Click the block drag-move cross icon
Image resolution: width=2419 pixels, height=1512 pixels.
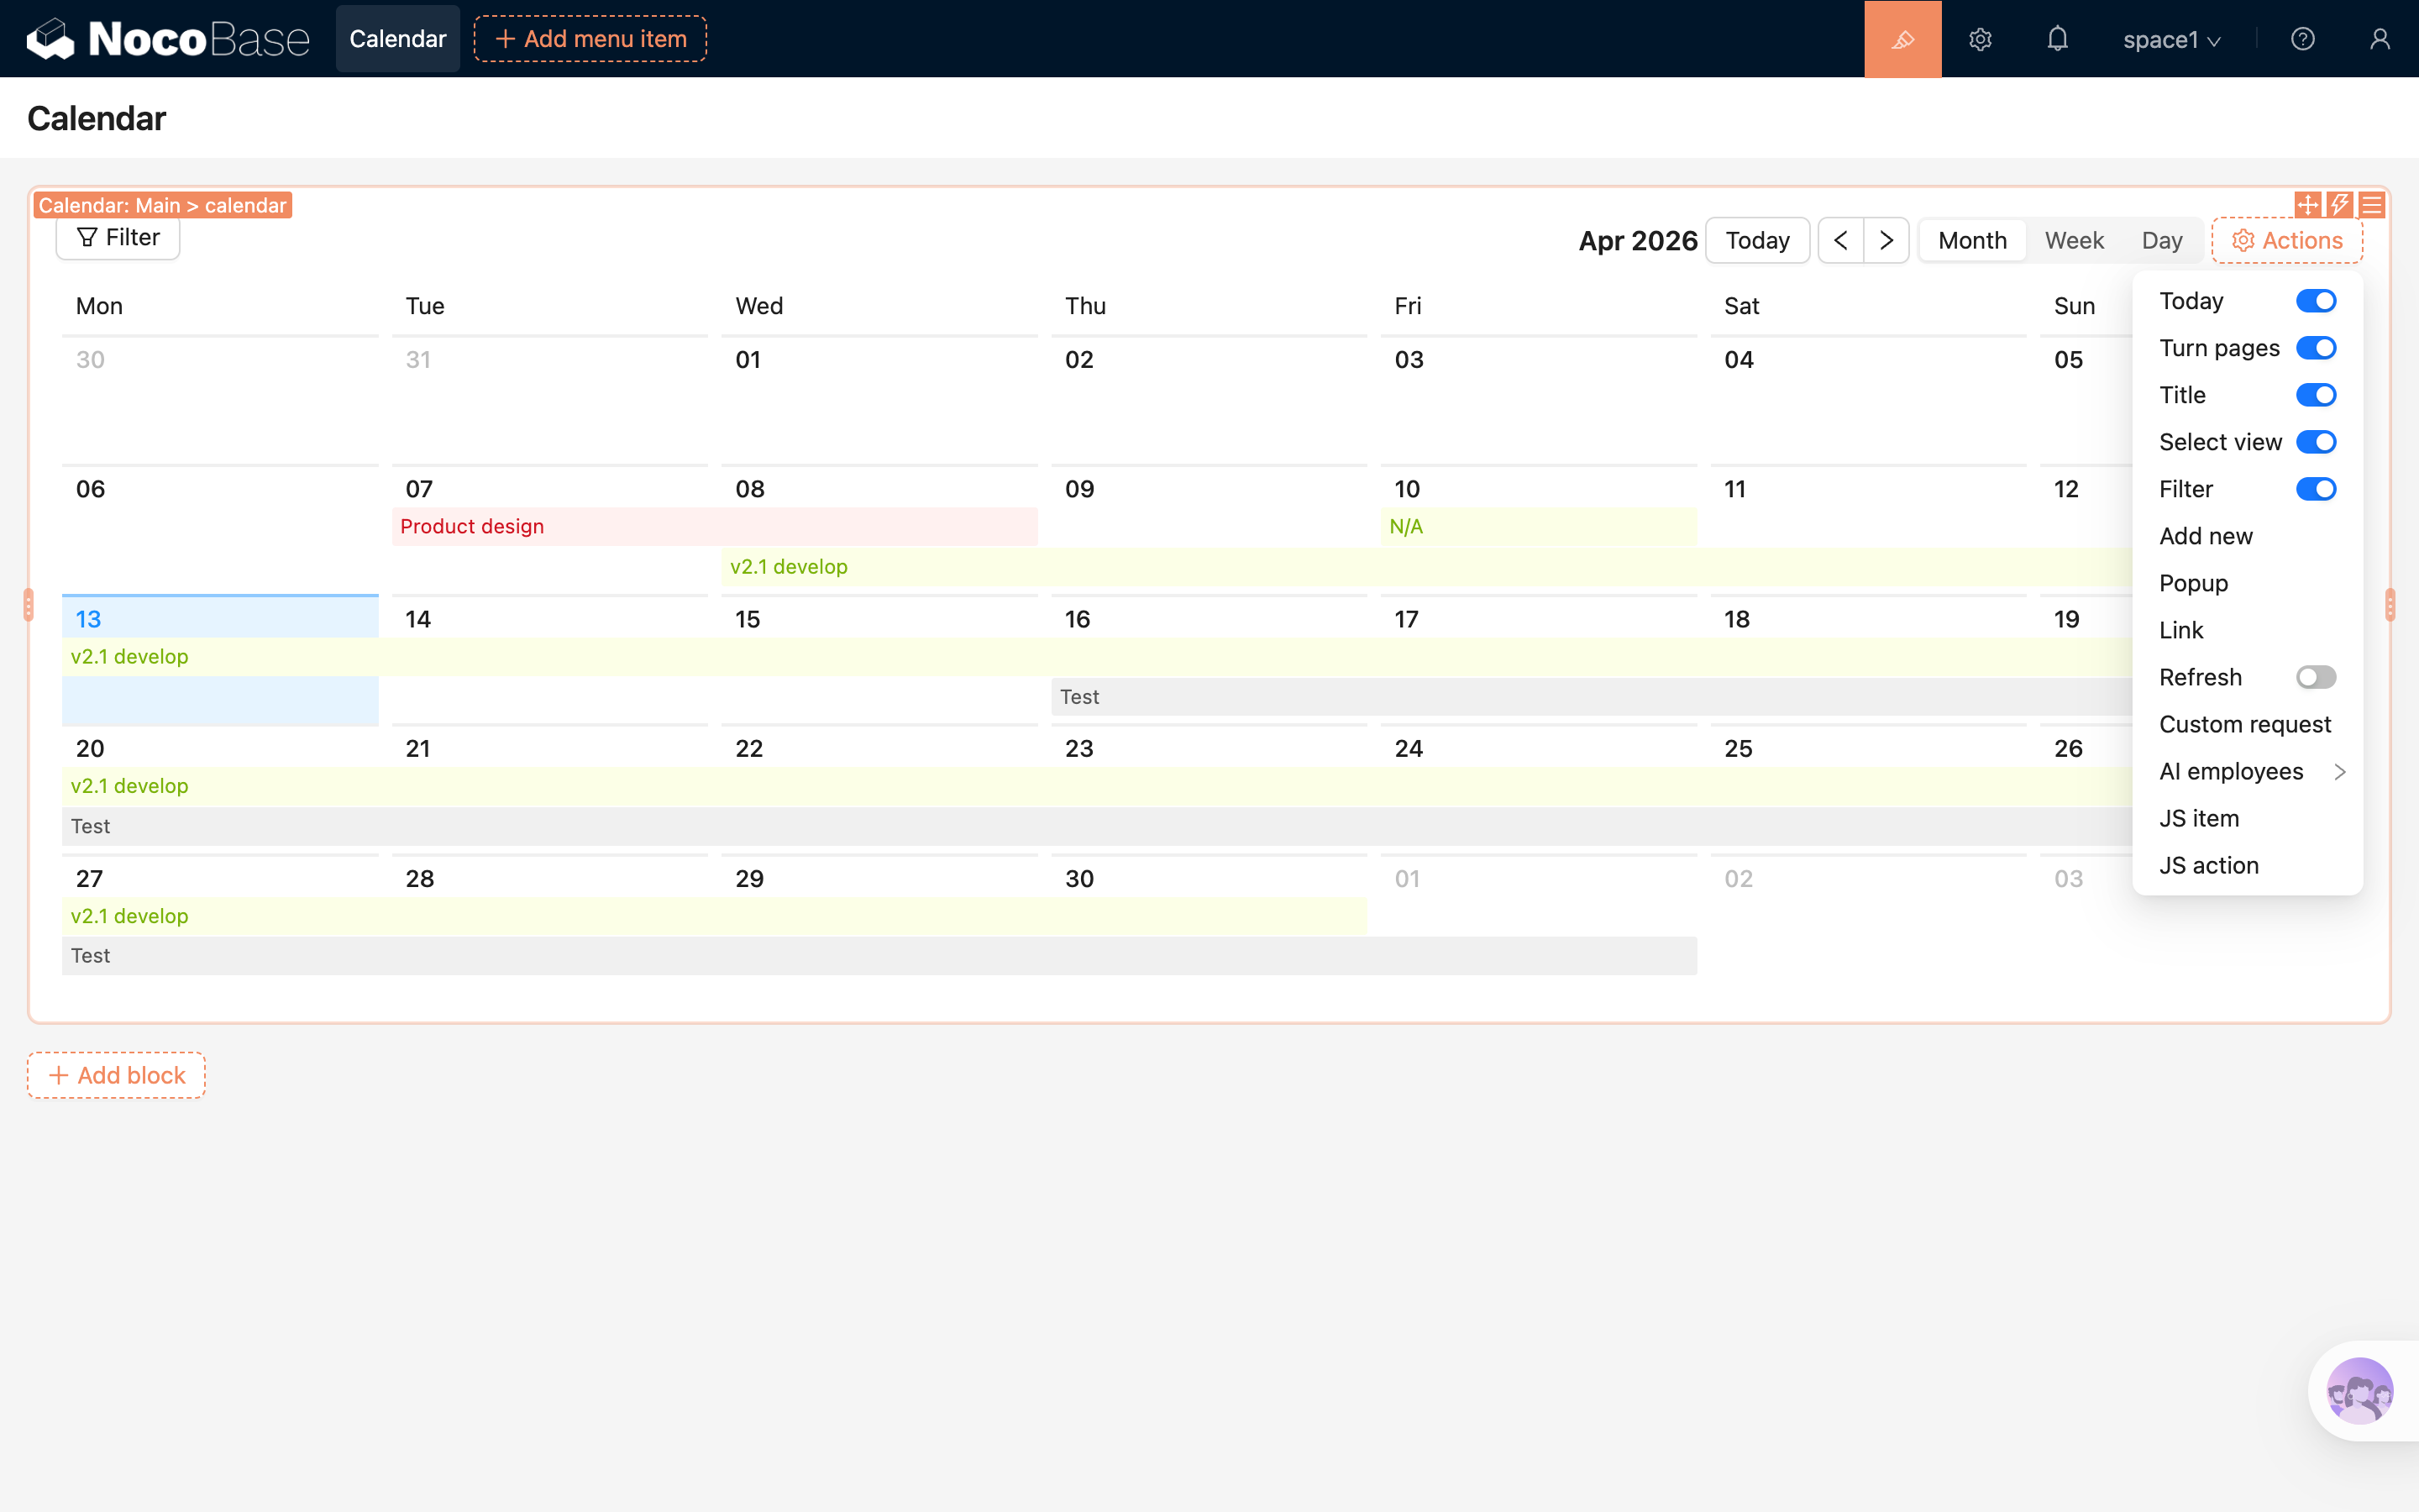click(2307, 205)
